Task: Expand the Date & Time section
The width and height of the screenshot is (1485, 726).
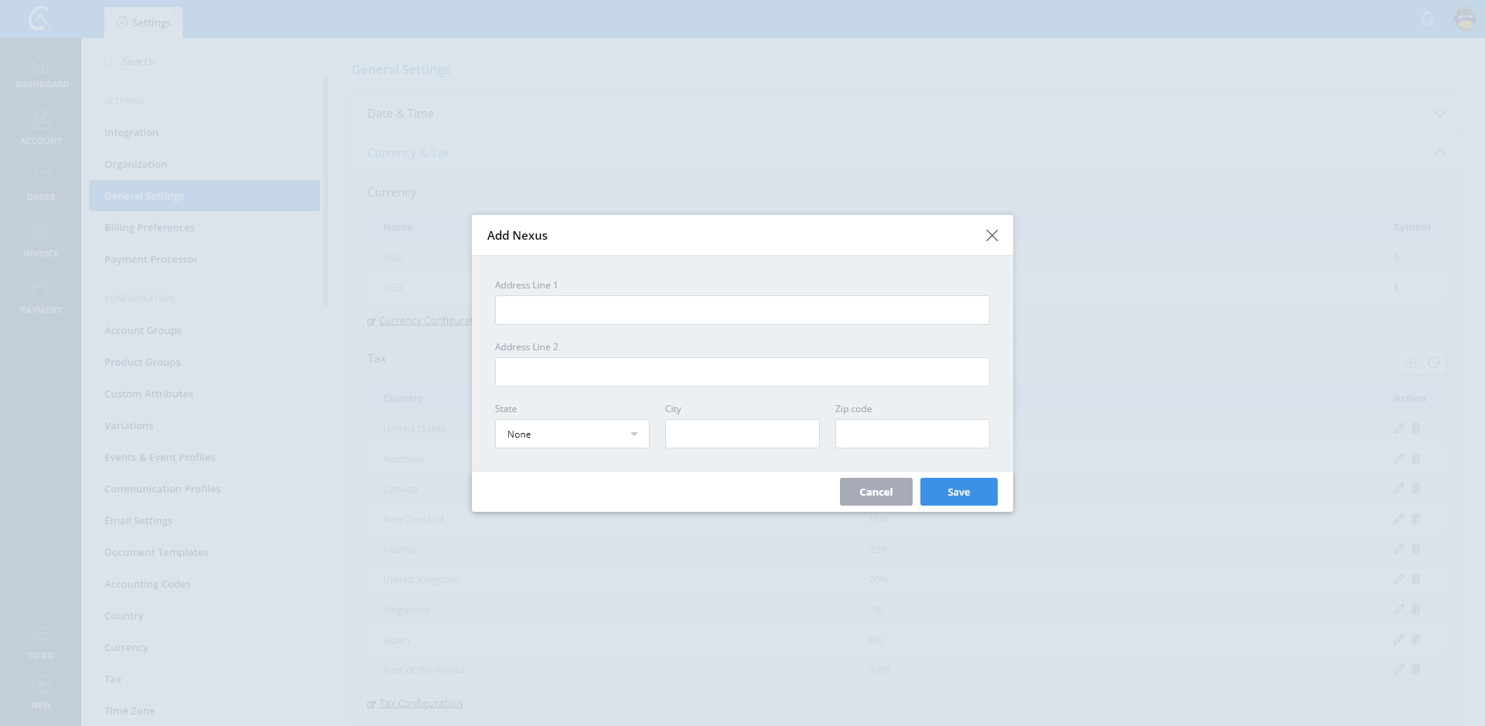Action: click(1439, 114)
